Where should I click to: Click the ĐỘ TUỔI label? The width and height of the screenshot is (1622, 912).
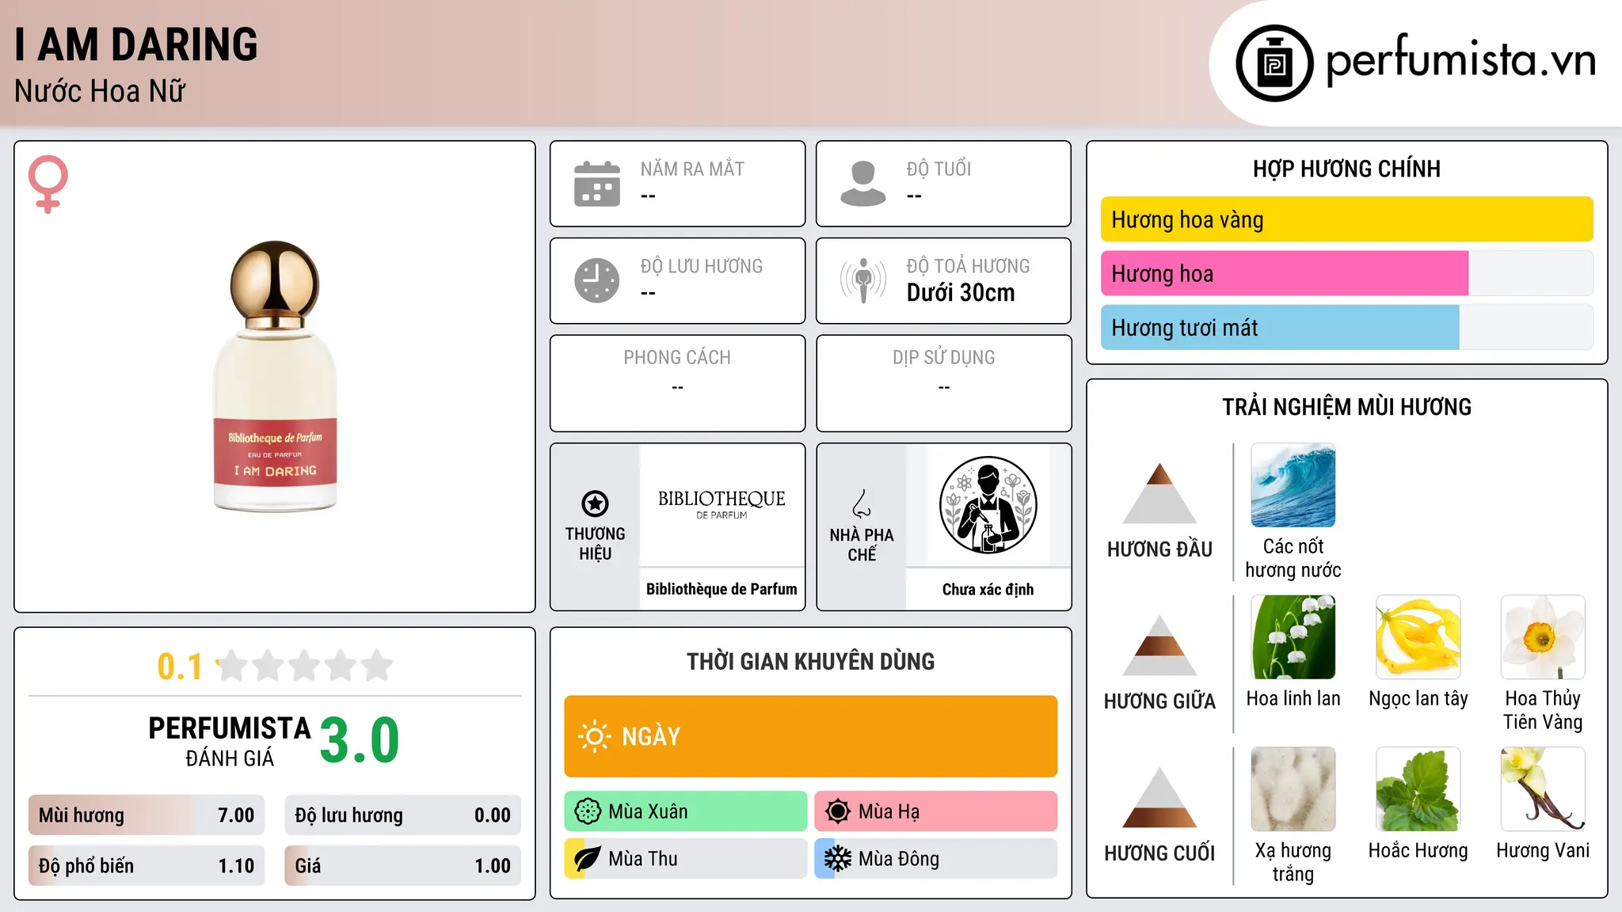tap(939, 169)
